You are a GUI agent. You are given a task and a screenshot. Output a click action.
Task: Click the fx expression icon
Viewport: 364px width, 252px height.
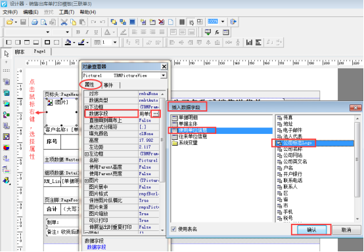point(217,32)
